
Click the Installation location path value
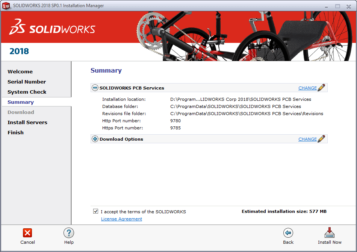click(x=241, y=99)
